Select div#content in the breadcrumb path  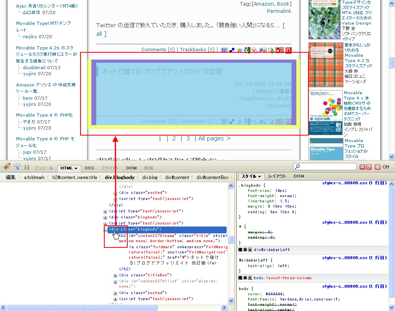[177, 177]
